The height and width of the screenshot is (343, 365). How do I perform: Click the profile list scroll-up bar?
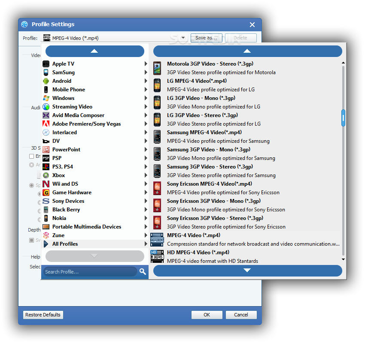coord(247,51)
